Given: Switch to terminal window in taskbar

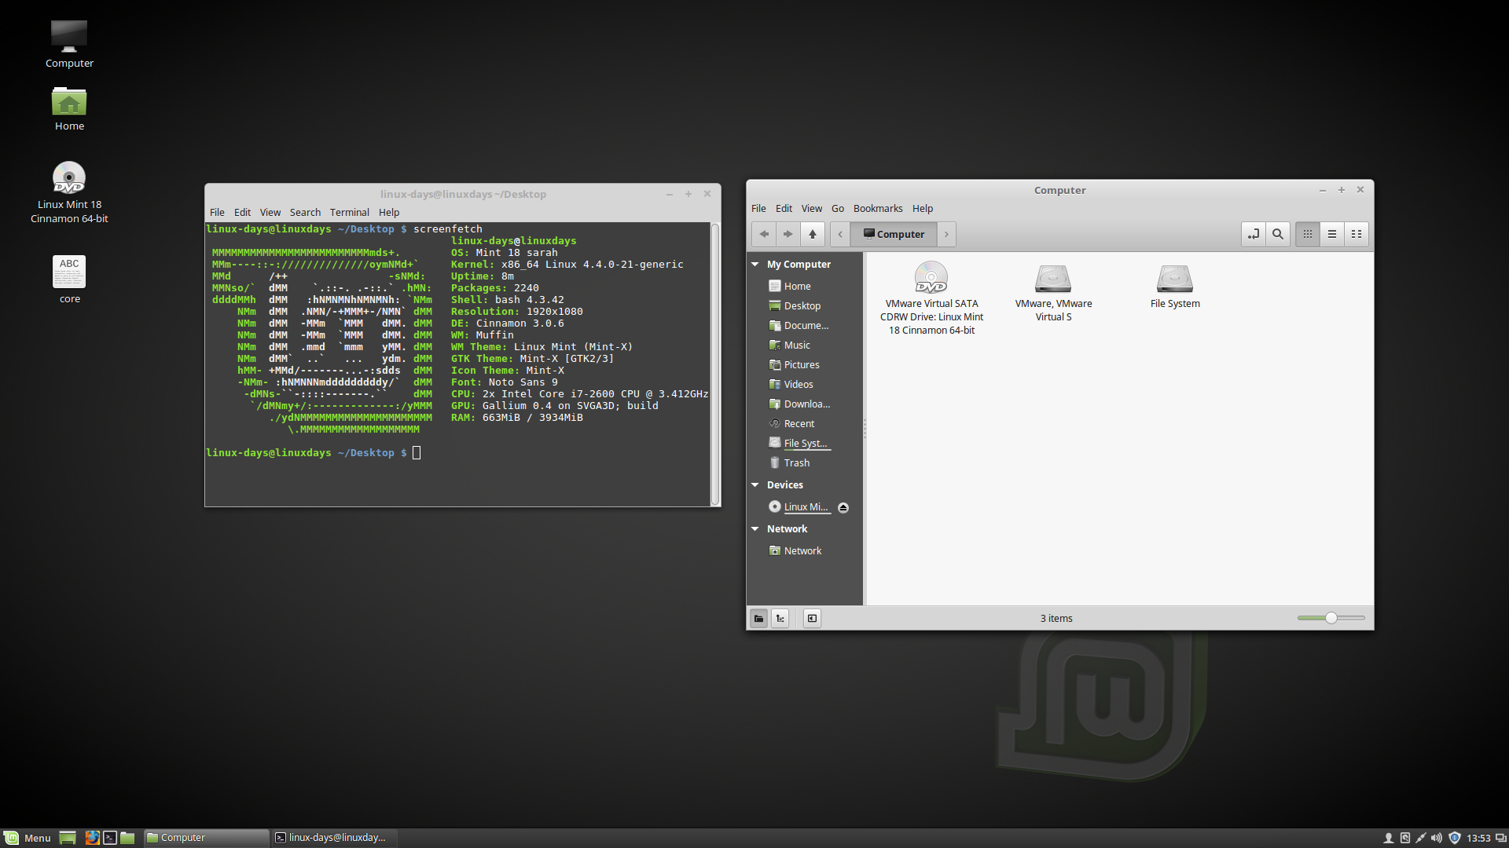Looking at the screenshot, I should [x=334, y=838].
